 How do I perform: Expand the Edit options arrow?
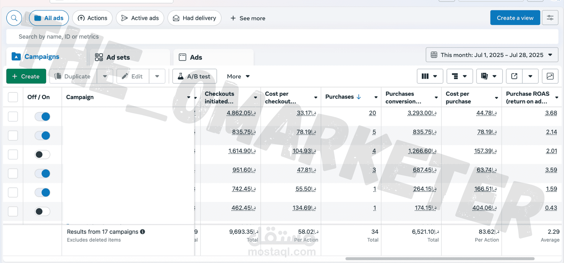click(157, 76)
